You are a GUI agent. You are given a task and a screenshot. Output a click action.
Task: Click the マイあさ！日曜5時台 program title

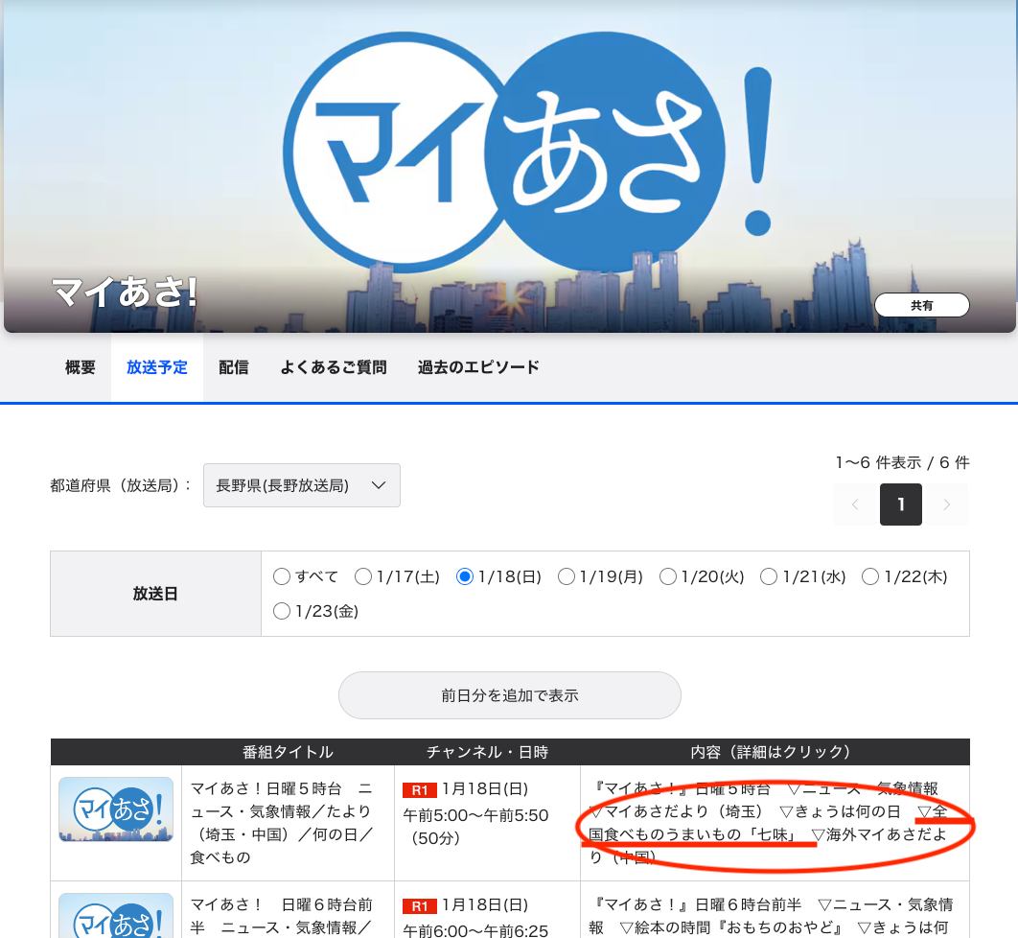pos(282,823)
